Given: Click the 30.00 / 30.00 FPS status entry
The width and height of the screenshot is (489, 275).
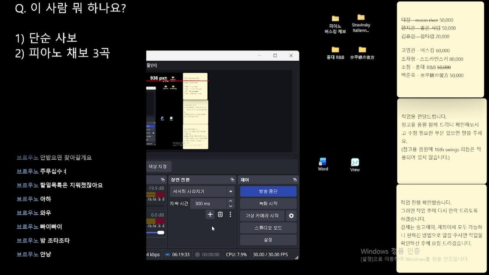Looking at the screenshot, I should pyautogui.click(x=270, y=254).
